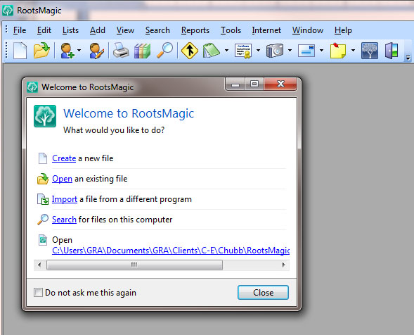Click the door Exit toolbar icon
Screen dimensions: 414x335
click(392, 51)
